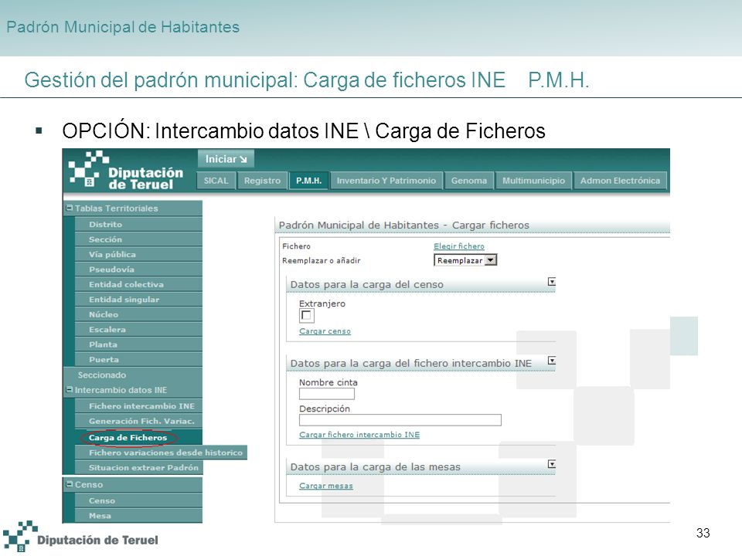Click Cargar fichero intercambio INE link
This screenshot has width=742, height=556.
point(359,435)
